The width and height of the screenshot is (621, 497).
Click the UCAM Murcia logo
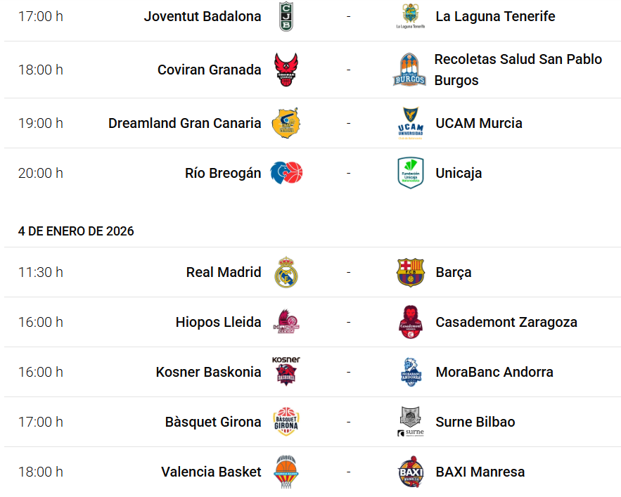[411, 123]
